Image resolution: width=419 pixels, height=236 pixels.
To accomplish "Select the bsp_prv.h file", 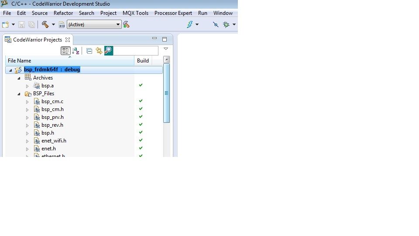I will [52, 117].
